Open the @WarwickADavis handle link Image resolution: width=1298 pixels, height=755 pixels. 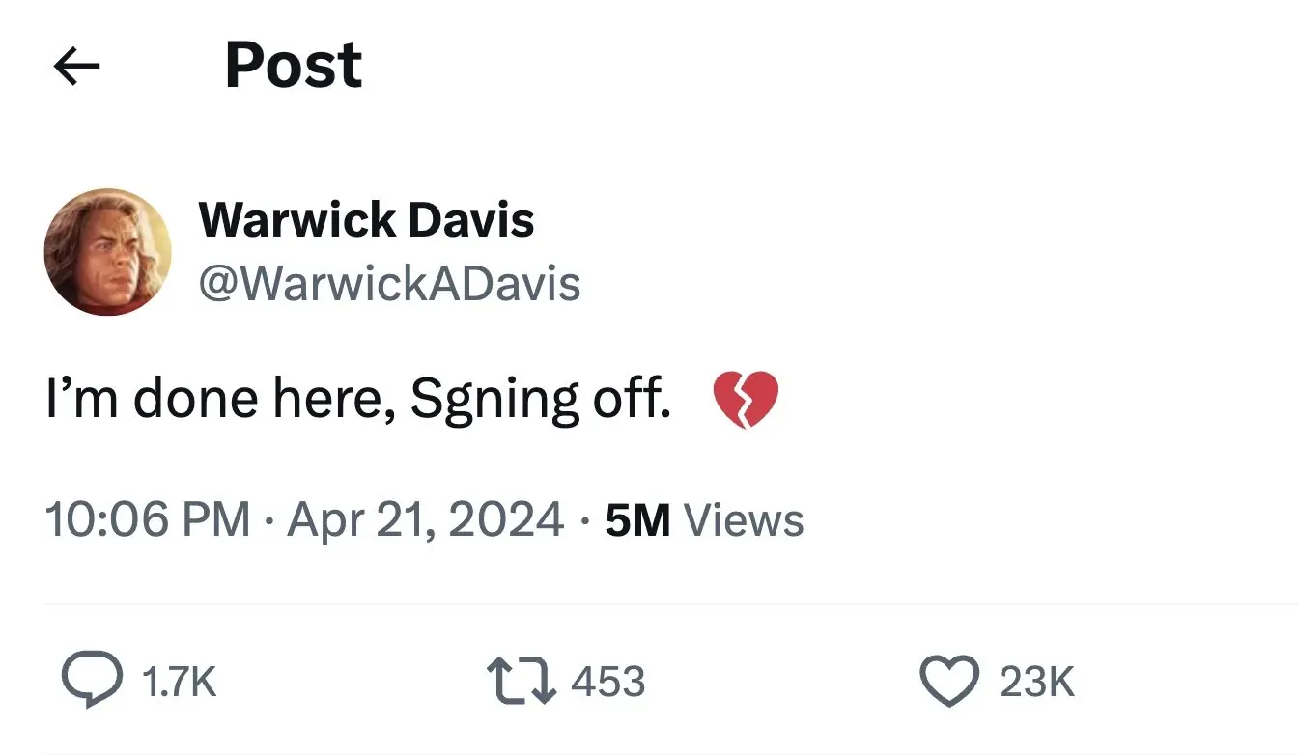coord(389,284)
